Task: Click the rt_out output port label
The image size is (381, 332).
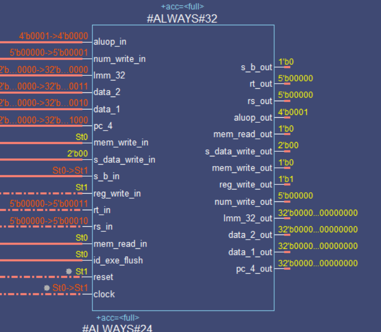Action: (x=261, y=84)
